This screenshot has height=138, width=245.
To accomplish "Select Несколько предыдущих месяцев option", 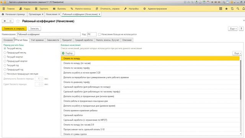I will (5, 74).
